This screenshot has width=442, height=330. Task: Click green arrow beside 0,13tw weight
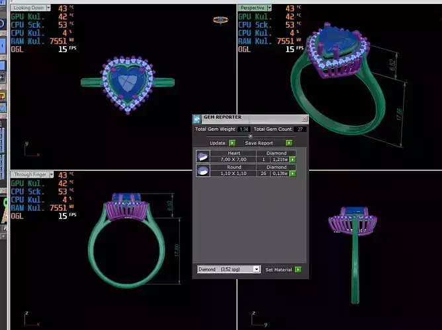(292, 174)
